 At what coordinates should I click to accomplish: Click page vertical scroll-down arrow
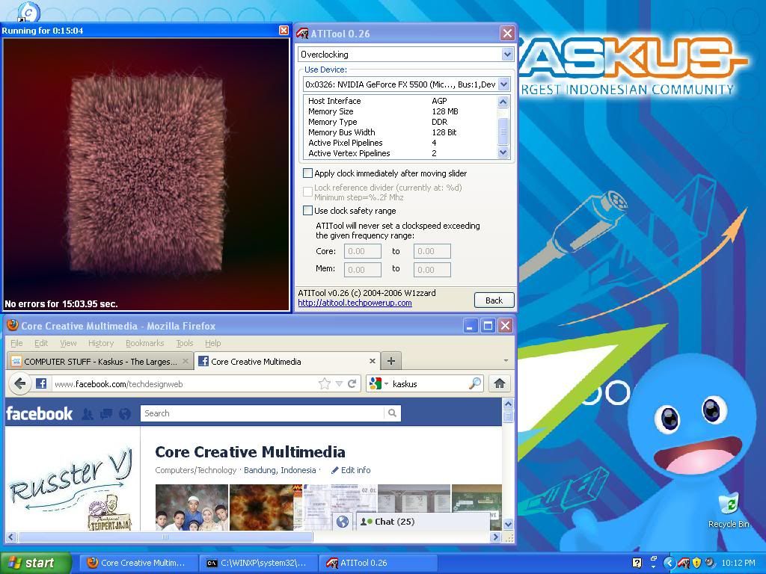[508, 524]
